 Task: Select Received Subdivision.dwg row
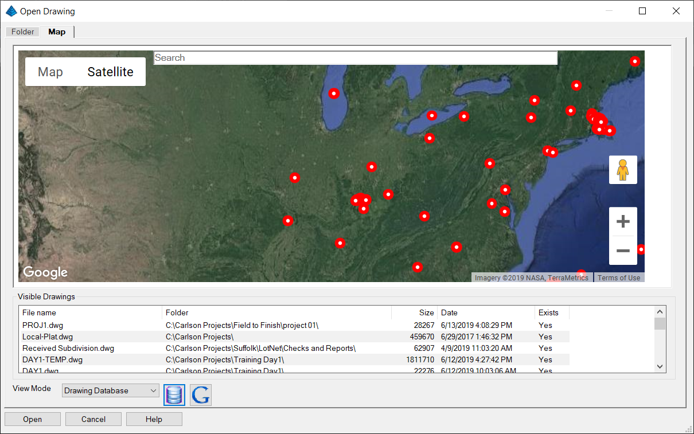294,348
